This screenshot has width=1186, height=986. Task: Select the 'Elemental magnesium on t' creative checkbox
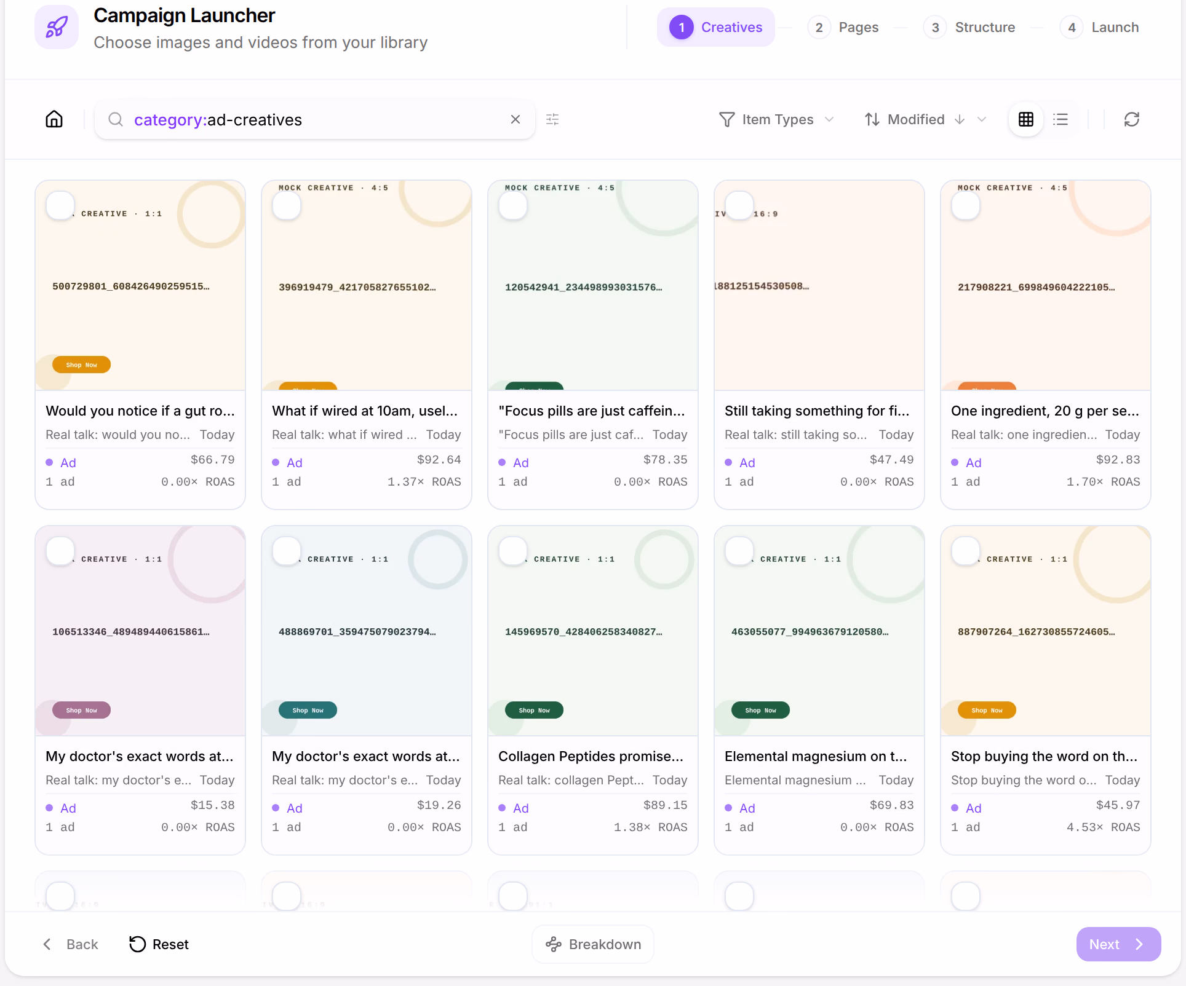[x=739, y=551]
